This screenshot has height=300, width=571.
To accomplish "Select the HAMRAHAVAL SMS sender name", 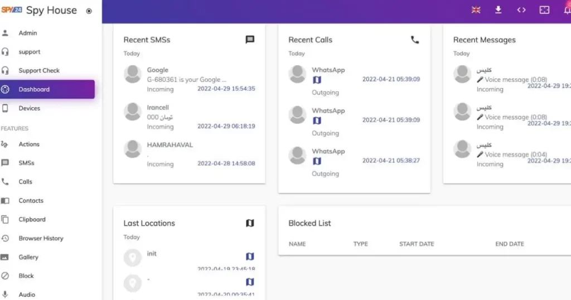I will (x=170, y=145).
